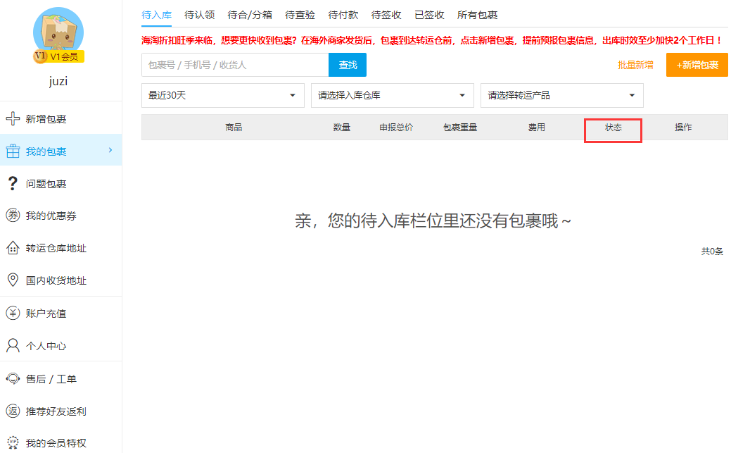This screenshot has width=731, height=453.
Task: Click the 操作 column header
Action: (x=683, y=127)
